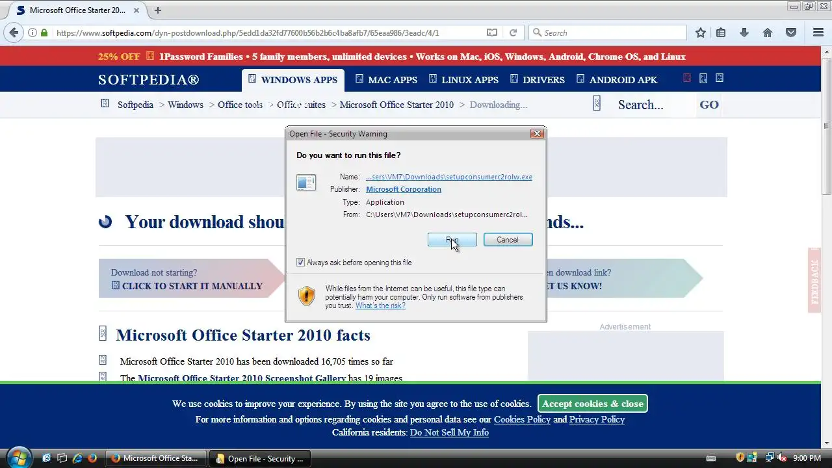Click the Softpedia home icon in breadcrumb
The width and height of the screenshot is (832, 468).
(105, 103)
